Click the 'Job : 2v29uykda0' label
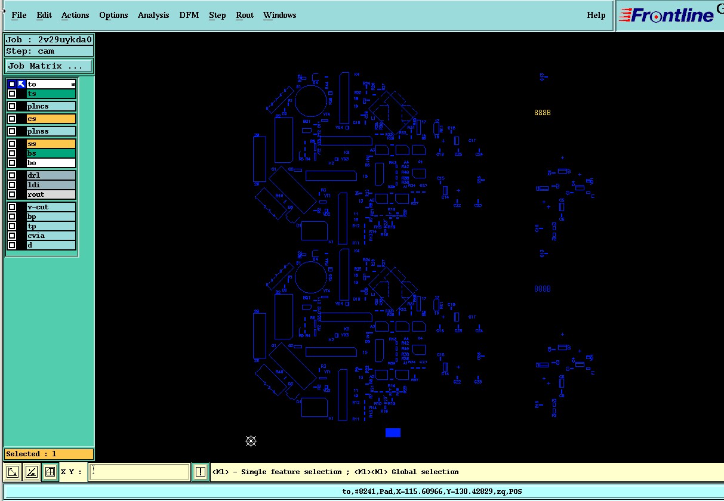The image size is (724, 501). click(x=49, y=40)
